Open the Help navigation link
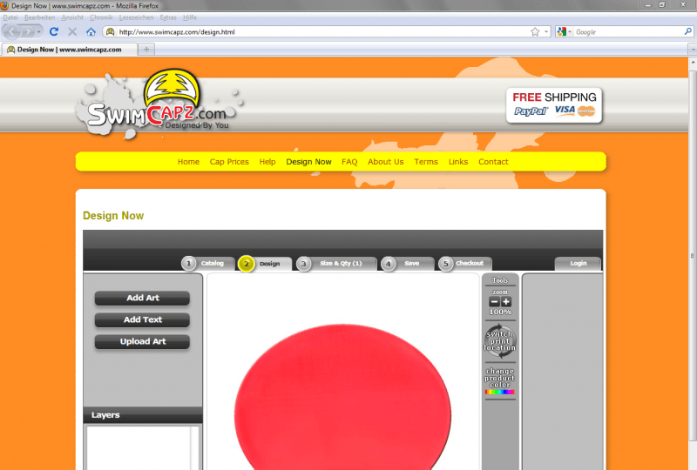697x470 pixels. 267,162
